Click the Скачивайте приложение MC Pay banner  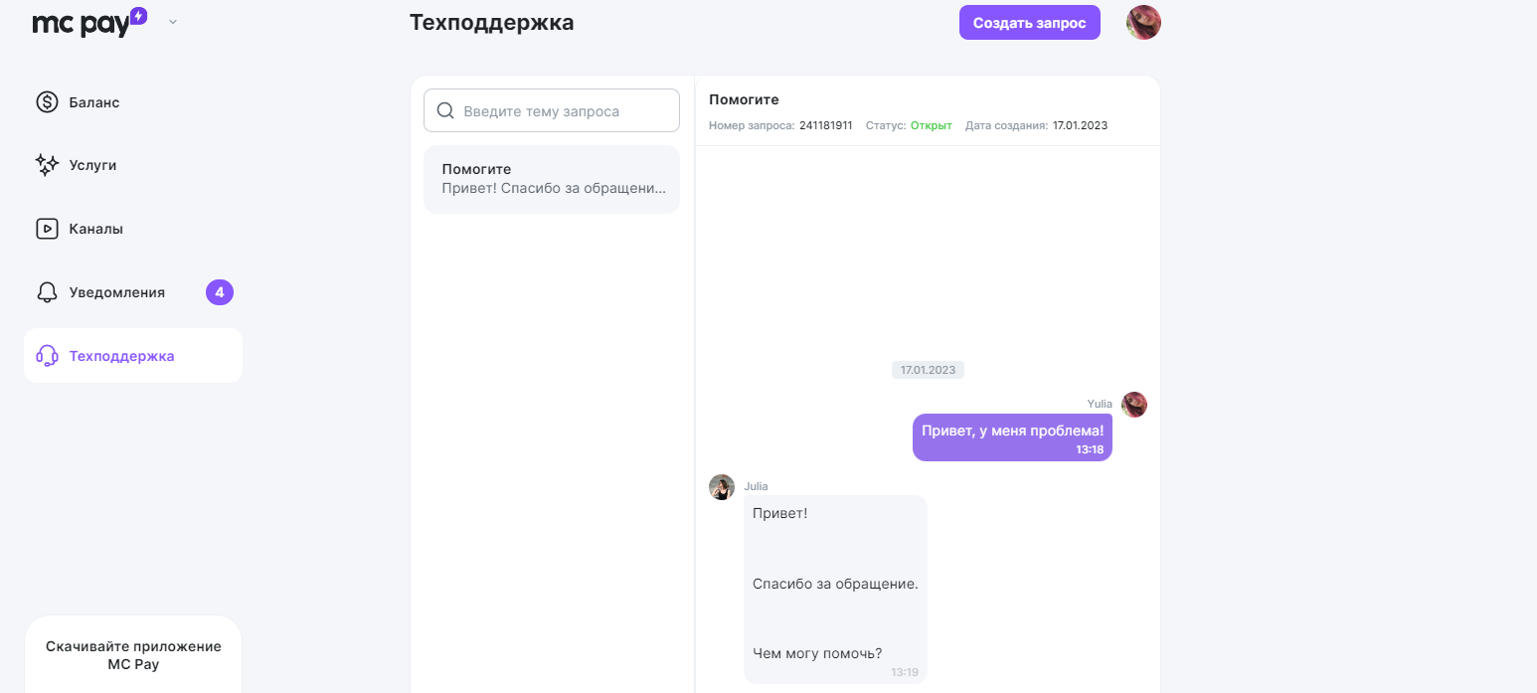[x=133, y=654]
